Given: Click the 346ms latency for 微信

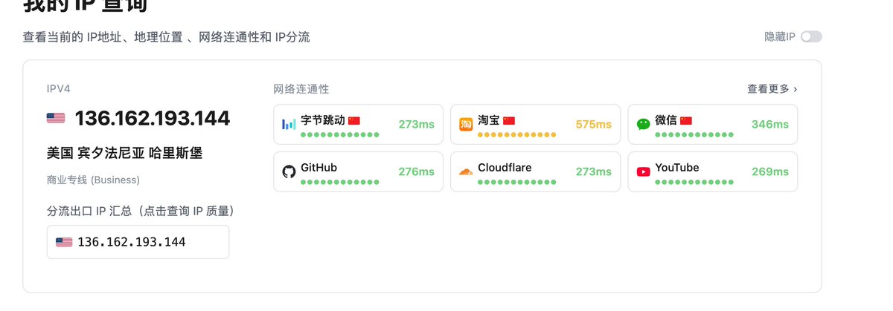Looking at the screenshot, I should pos(770,124).
